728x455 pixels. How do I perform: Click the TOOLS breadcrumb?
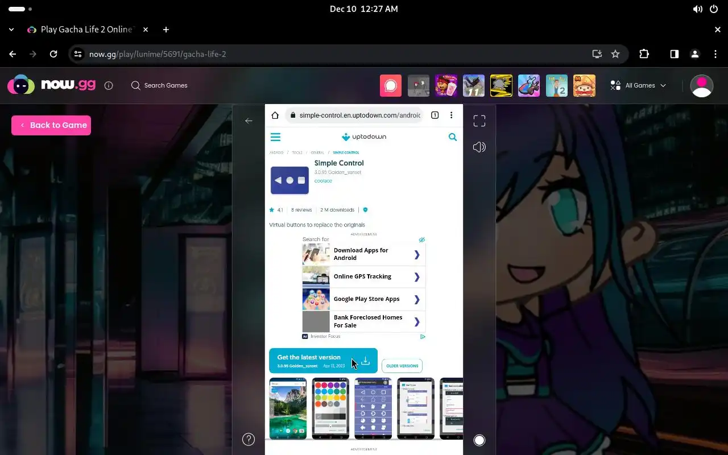pos(297,152)
